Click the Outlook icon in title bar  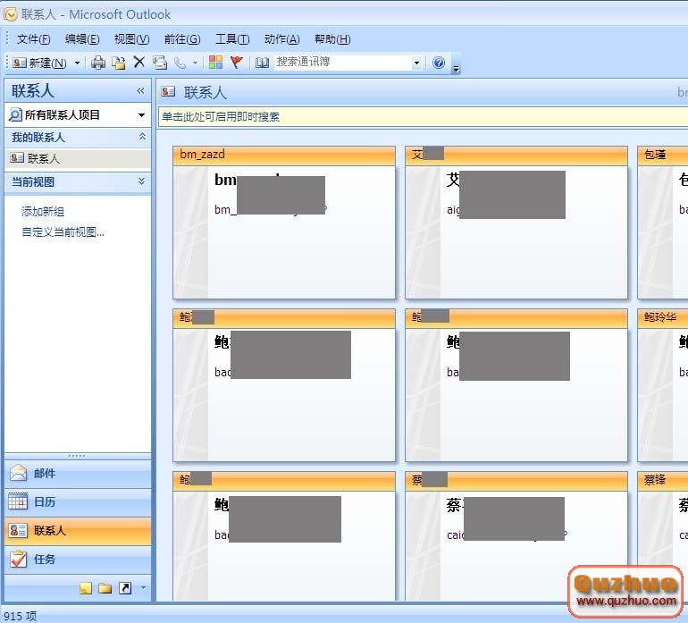[10, 14]
